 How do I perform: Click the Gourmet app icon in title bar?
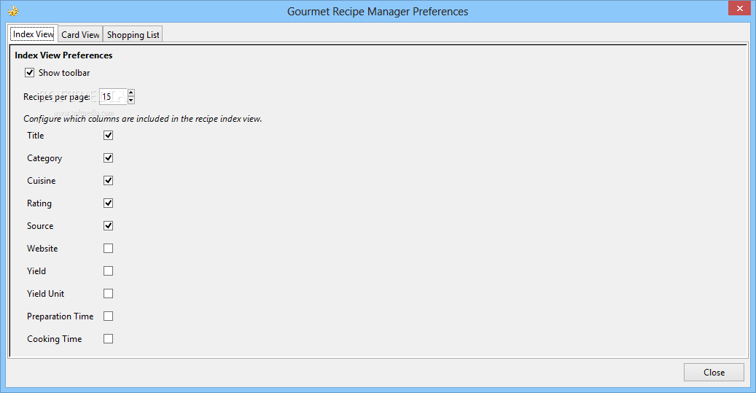[x=13, y=11]
